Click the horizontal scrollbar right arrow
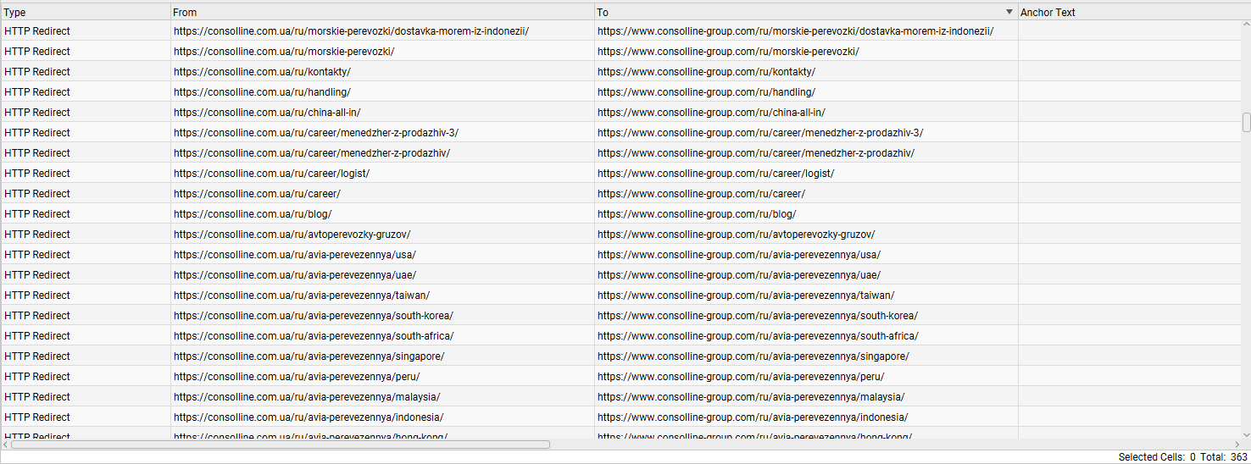1251x464 pixels. [1236, 444]
